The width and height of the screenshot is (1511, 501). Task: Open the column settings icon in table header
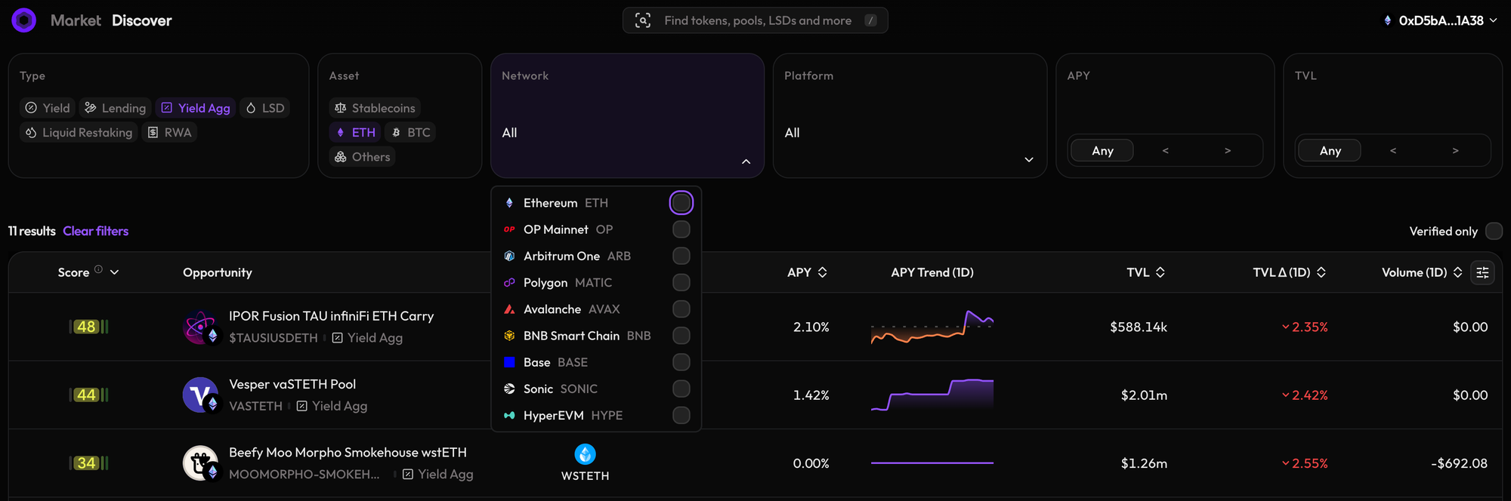point(1482,272)
